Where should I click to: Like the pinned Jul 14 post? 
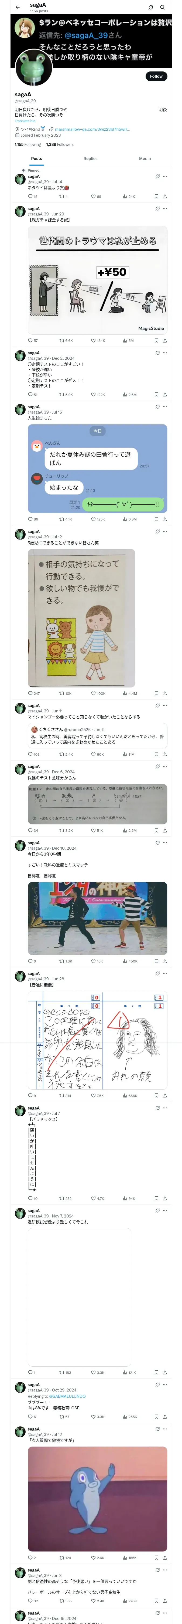point(96,196)
